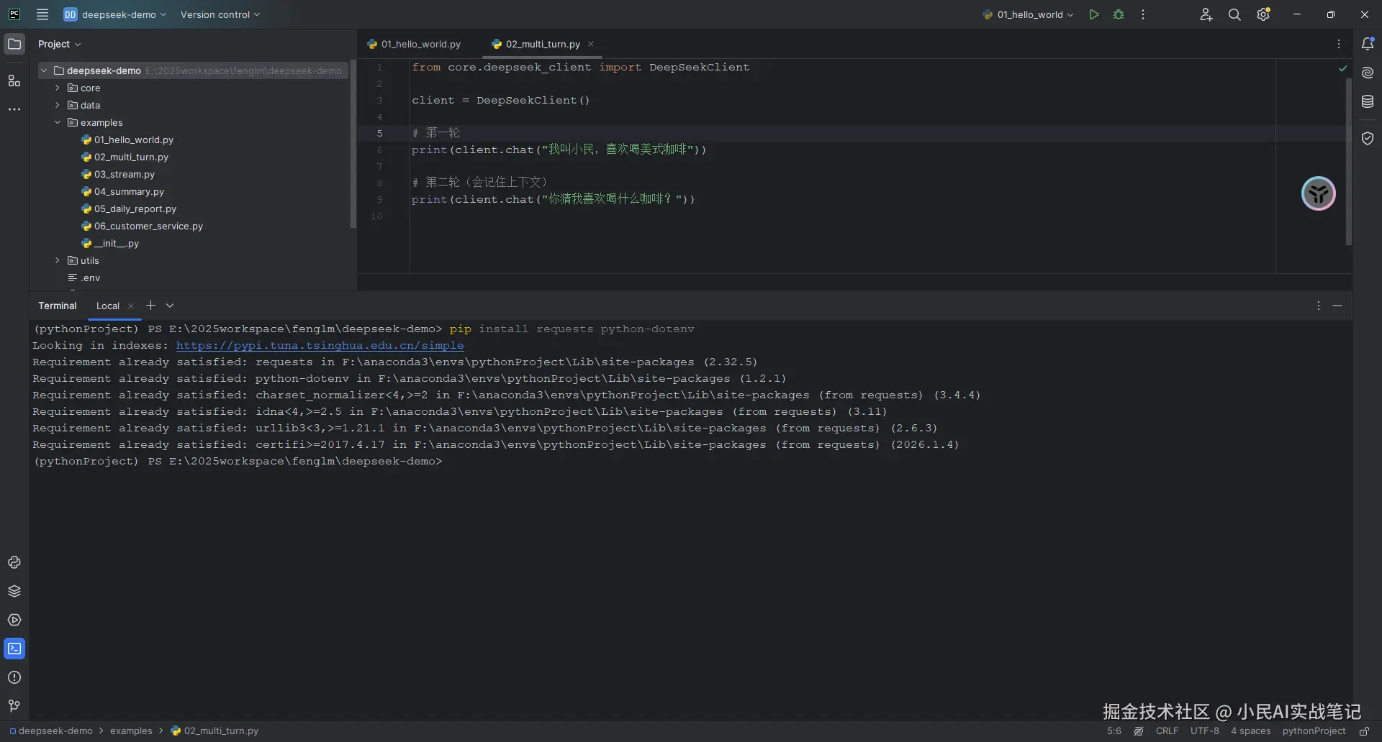1382x742 pixels.
Task: Expand the data folder
Action: 58,105
